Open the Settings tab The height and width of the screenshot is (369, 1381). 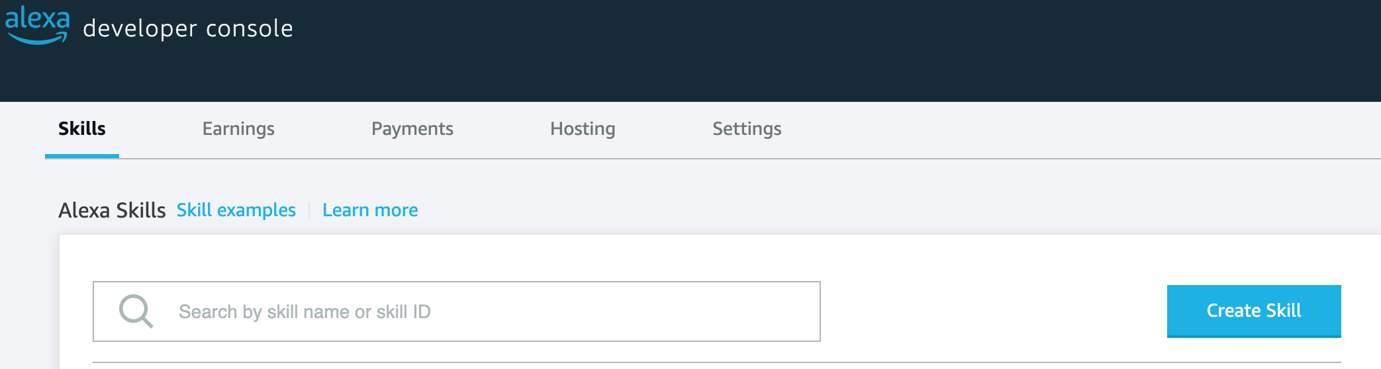[x=747, y=128]
